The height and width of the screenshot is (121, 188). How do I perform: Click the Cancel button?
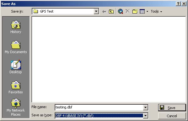pyautogui.click(x=172, y=116)
